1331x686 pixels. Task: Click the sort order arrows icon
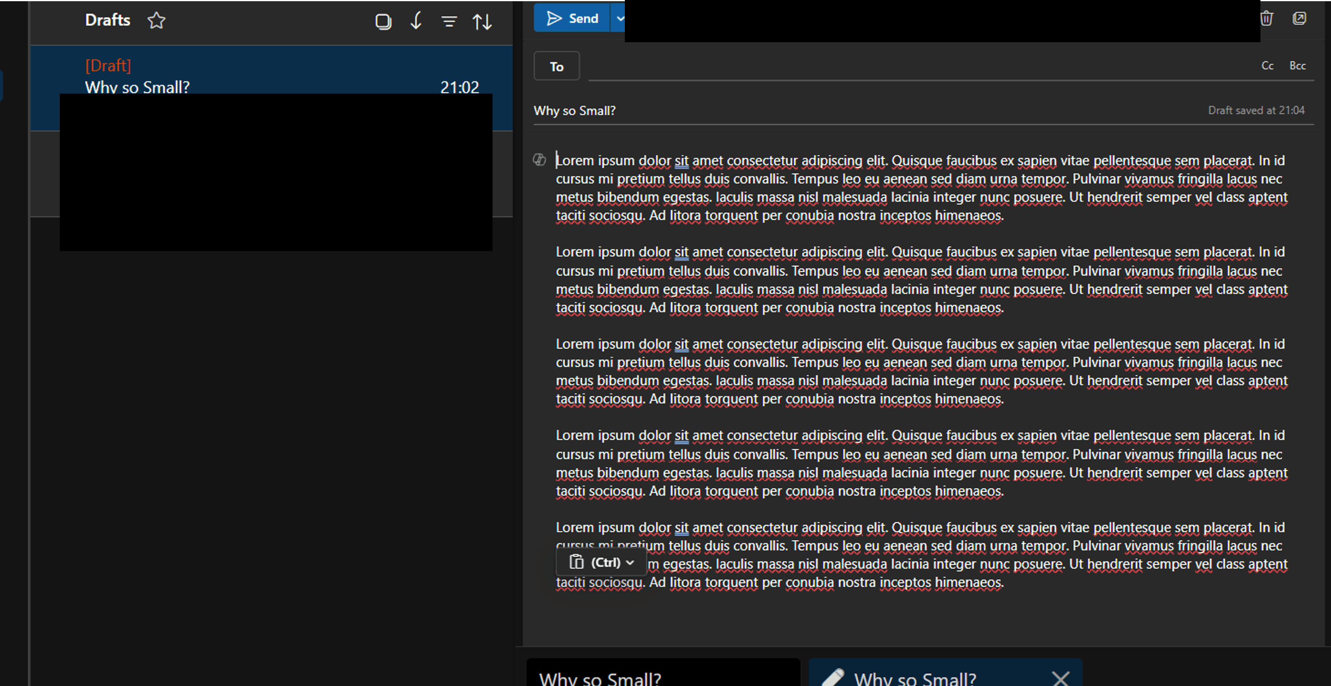(481, 21)
